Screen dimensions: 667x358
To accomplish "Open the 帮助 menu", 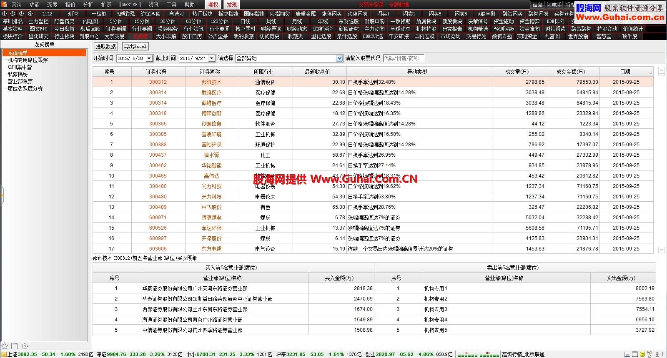I will tap(189, 5).
